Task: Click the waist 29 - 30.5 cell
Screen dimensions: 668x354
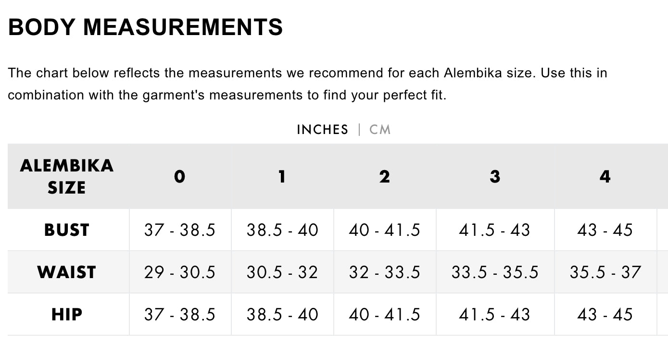Action: coord(180,272)
